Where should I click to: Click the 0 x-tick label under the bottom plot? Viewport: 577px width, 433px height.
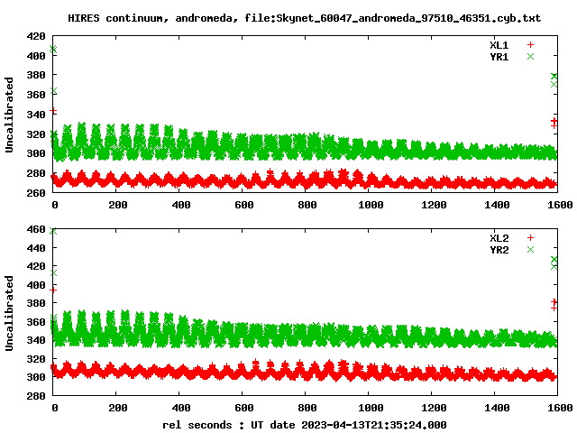tap(55, 408)
